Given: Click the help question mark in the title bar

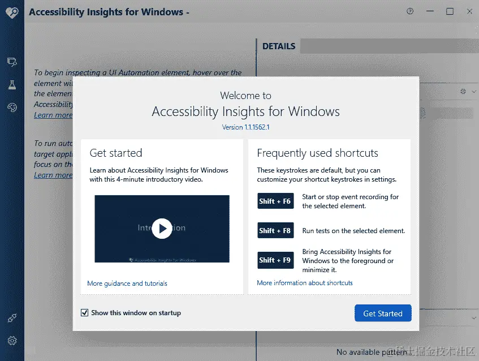Looking at the screenshot, I should (409, 11).
